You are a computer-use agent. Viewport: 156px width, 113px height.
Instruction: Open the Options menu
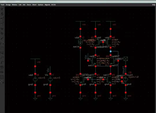[40, 5]
